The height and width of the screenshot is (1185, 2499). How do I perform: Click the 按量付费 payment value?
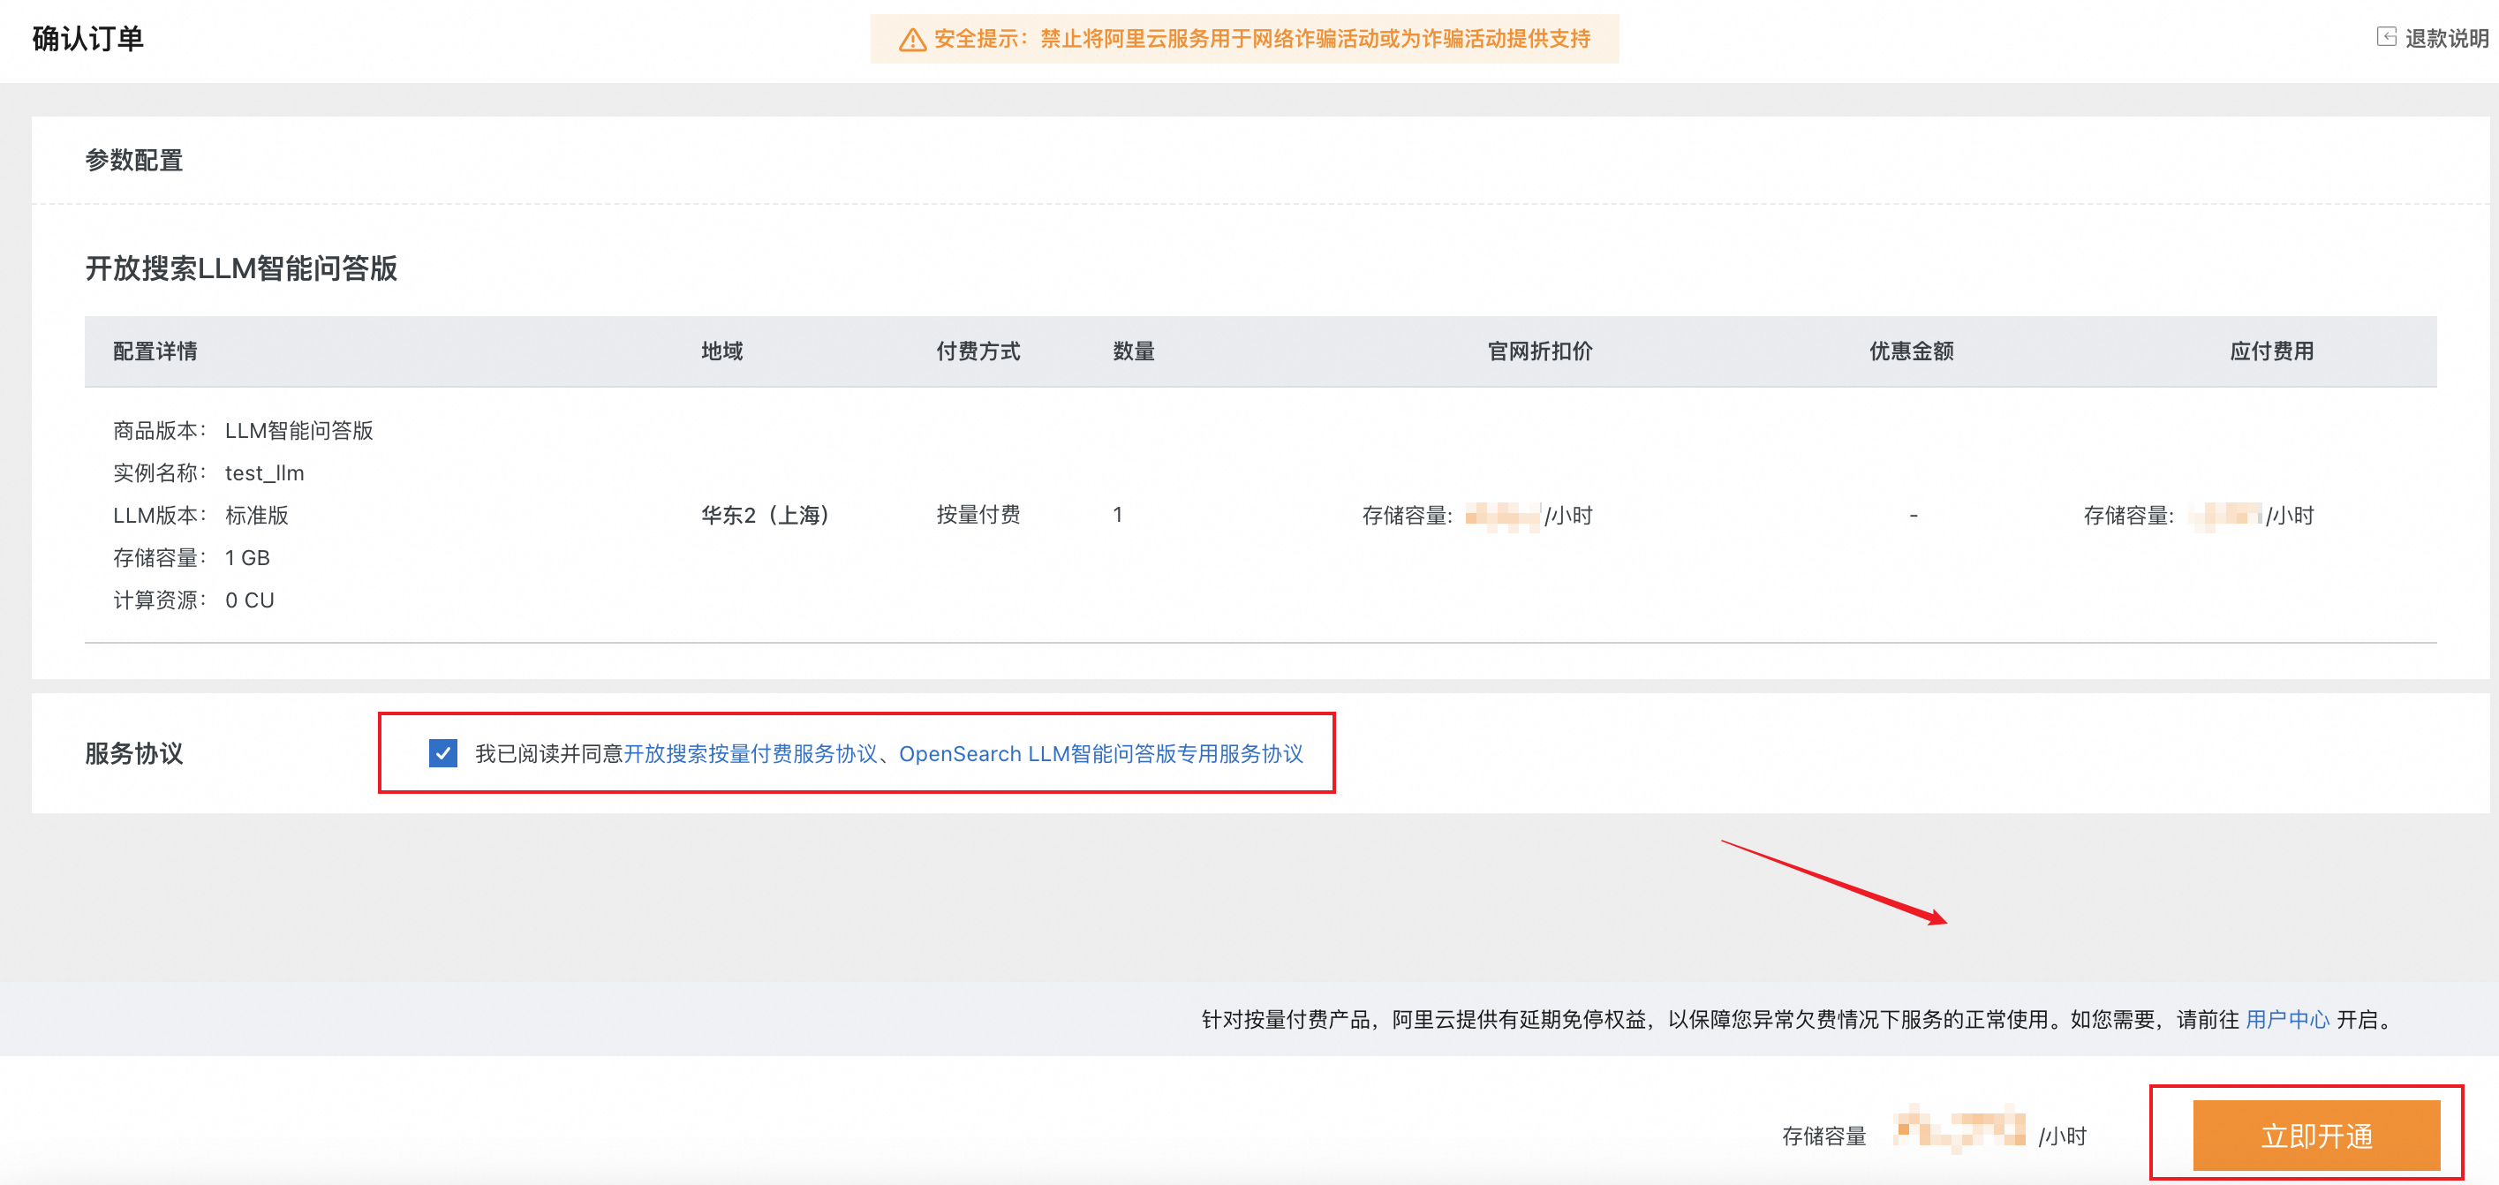(978, 515)
